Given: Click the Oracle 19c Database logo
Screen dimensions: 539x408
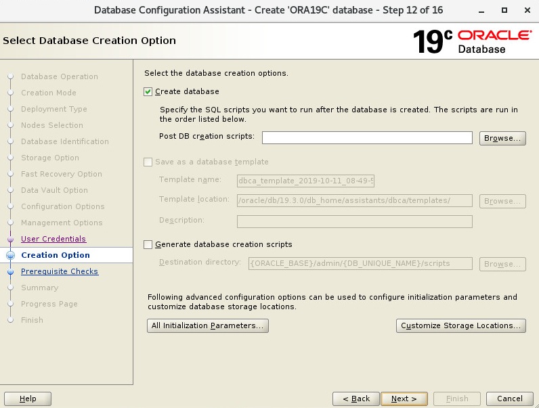Looking at the screenshot, I should pos(473,41).
